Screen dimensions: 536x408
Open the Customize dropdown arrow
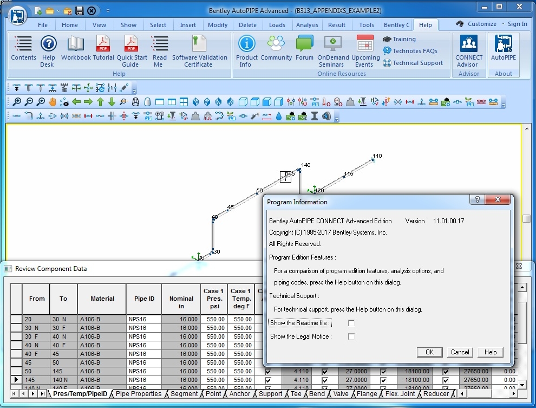(x=503, y=24)
